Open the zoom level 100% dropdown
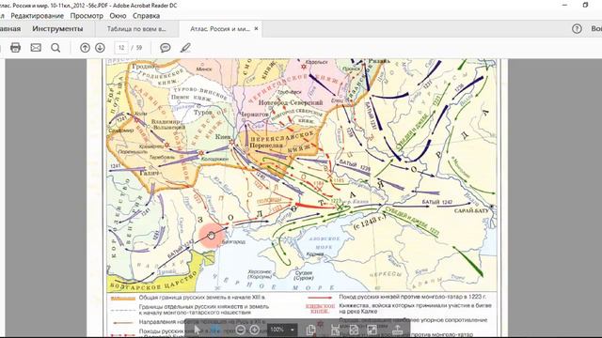The image size is (602, 338). [283, 330]
